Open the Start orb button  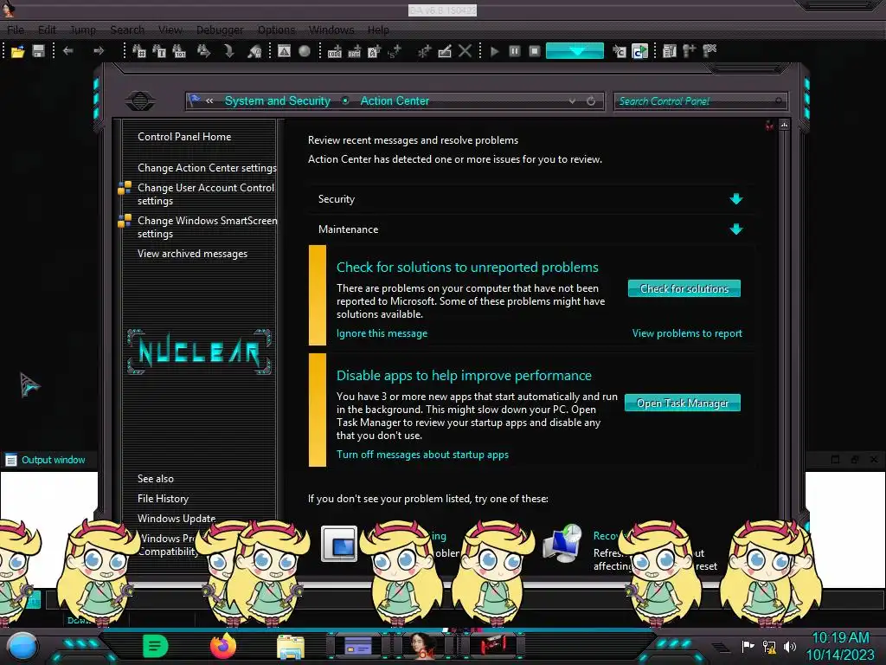pyautogui.click(x=23, y=646)
